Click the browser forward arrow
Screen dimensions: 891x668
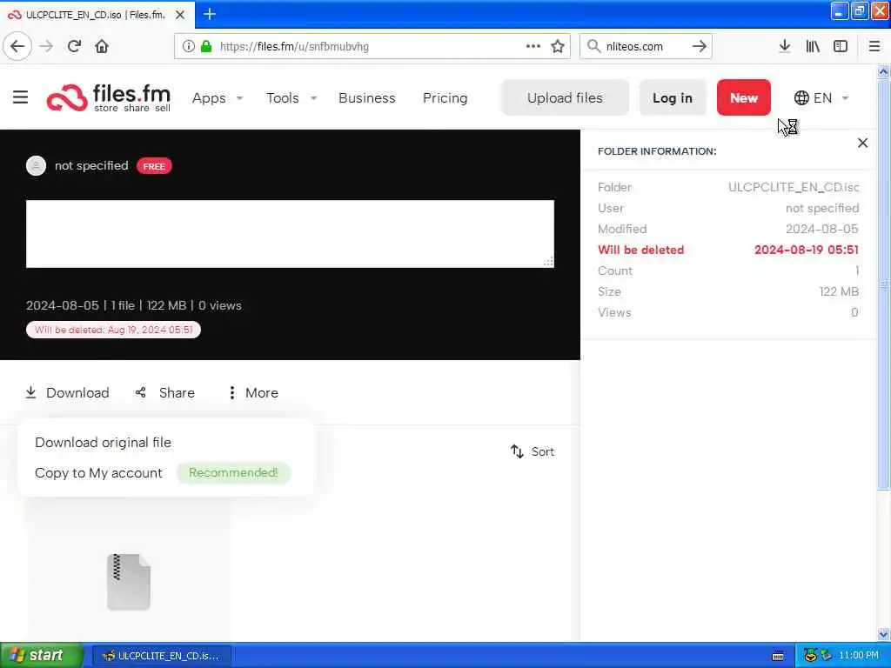pyautogui.click(x=46, y=46)
